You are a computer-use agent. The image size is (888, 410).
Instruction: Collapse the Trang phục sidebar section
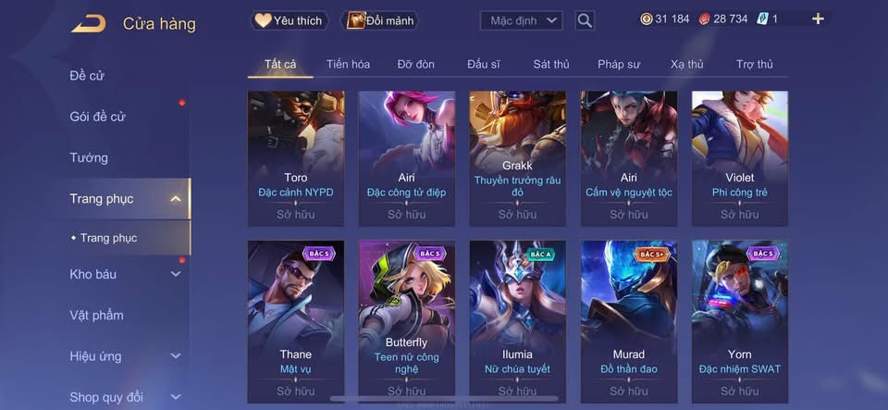(176, 199)
